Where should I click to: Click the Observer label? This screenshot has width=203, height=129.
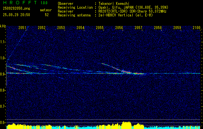point(66,4)
